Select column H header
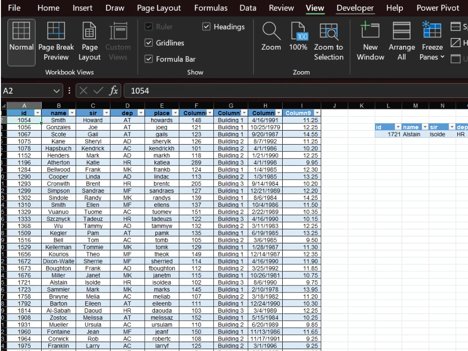 [265, 106]
